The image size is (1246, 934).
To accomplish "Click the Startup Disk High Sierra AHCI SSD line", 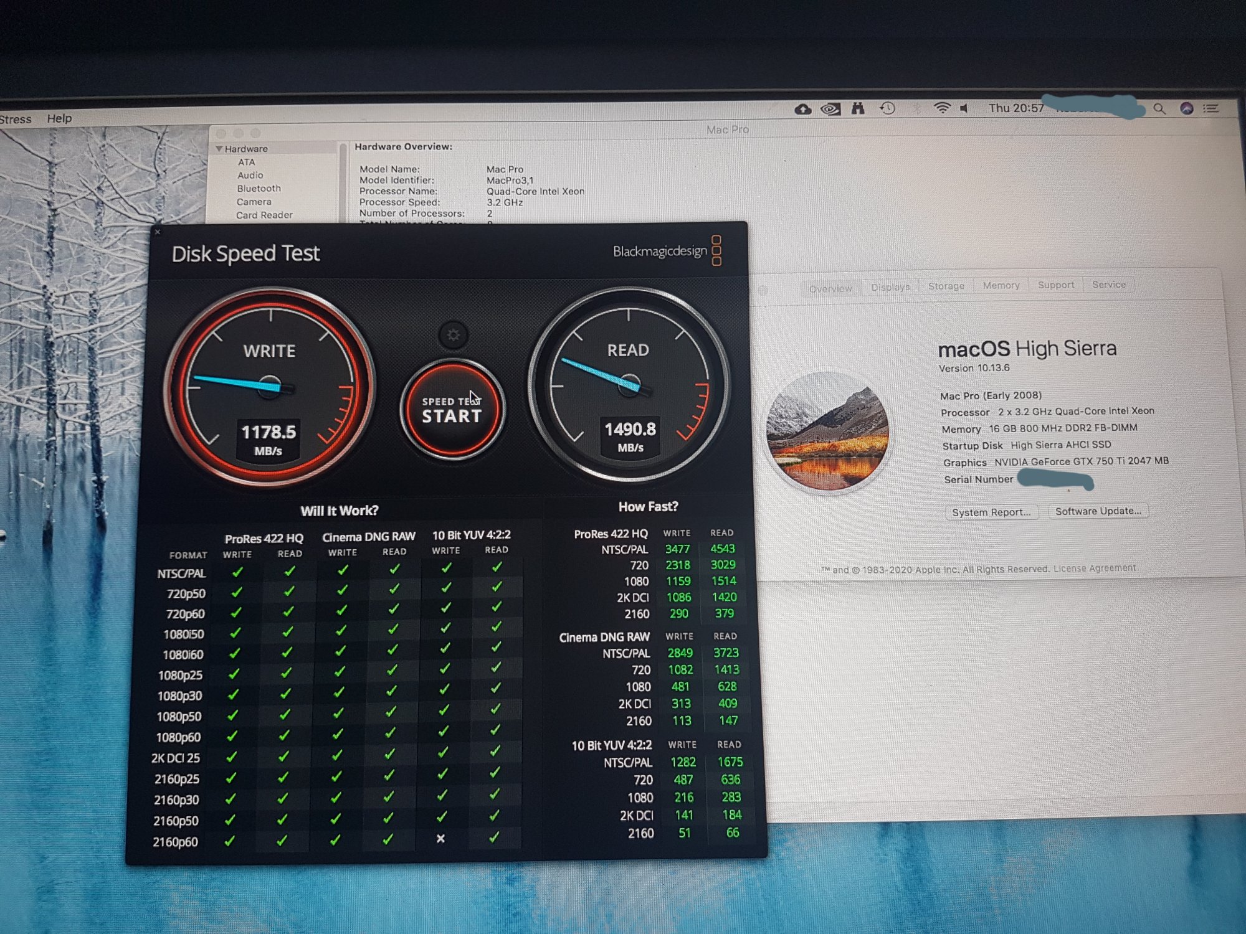I will click(1027, 445).
